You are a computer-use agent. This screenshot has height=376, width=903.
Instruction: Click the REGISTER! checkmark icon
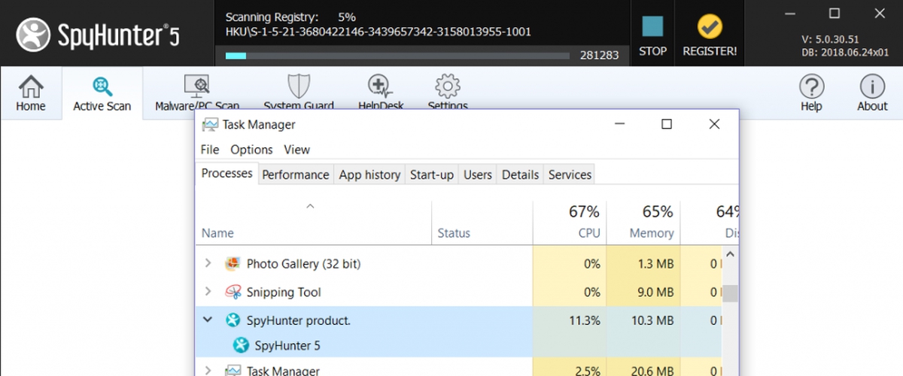pos(710,27)
